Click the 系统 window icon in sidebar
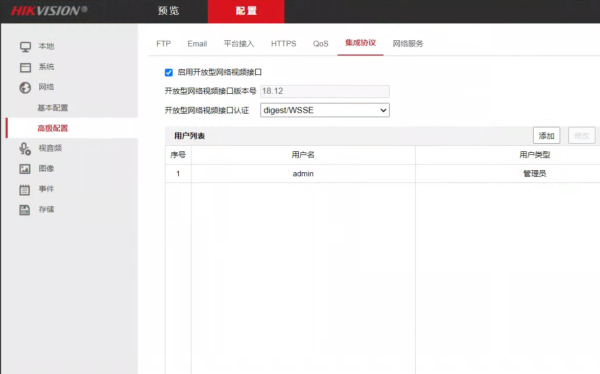Image resolution: width=600 pixels, height=374 pixels. point(25,67)
